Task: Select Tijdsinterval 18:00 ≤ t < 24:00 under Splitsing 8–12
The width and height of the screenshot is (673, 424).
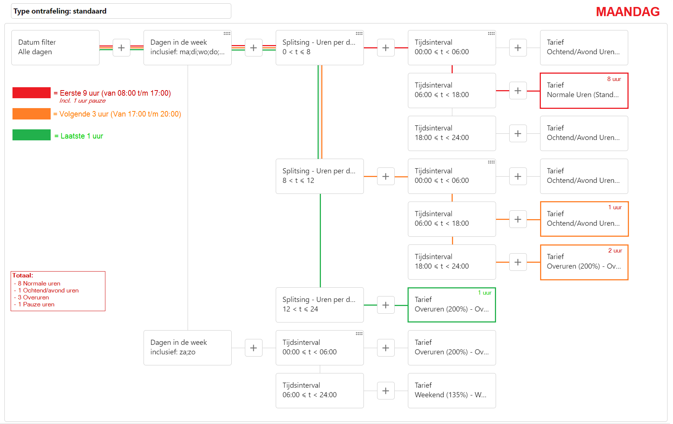Action: (x=452, y=262)
